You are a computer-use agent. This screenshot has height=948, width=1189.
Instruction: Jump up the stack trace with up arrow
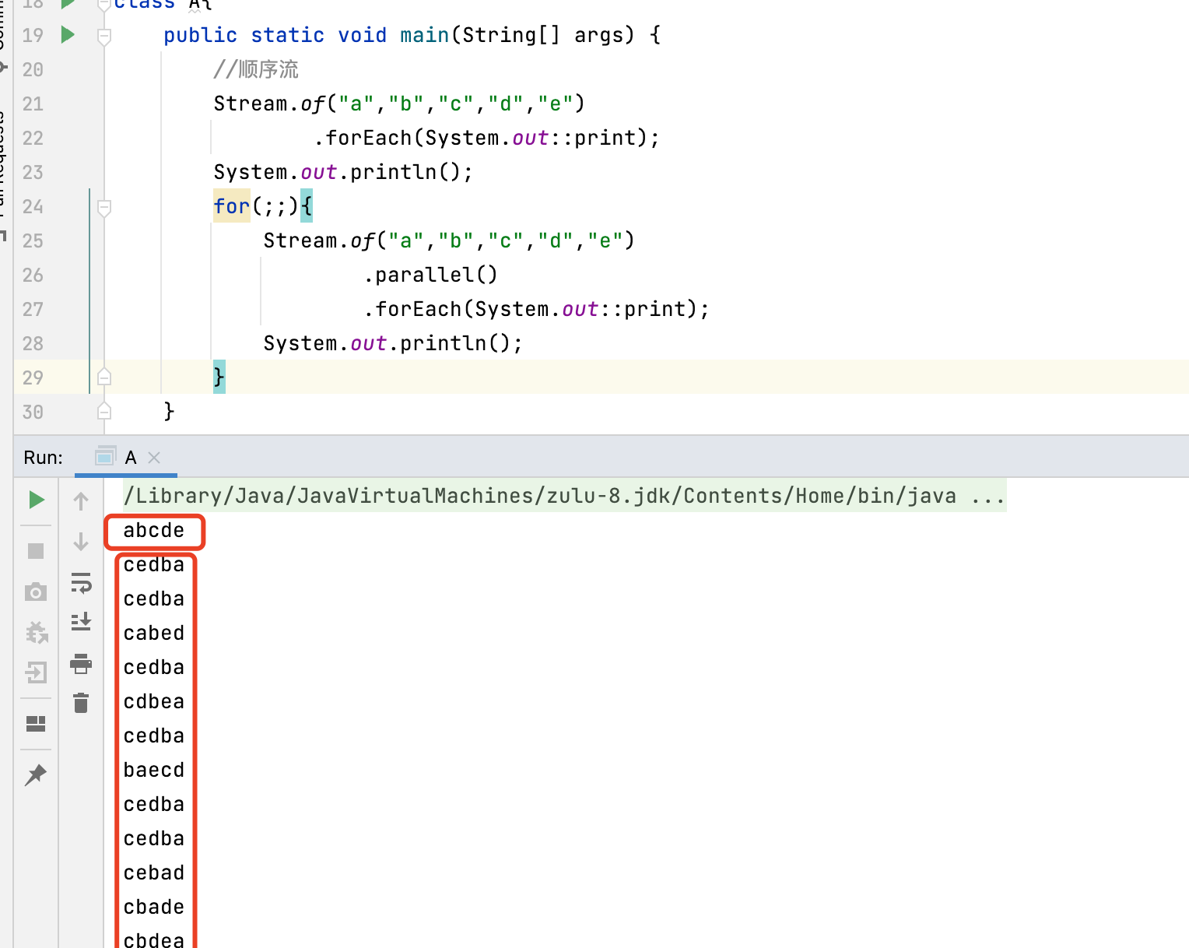(x=81, y=501)
